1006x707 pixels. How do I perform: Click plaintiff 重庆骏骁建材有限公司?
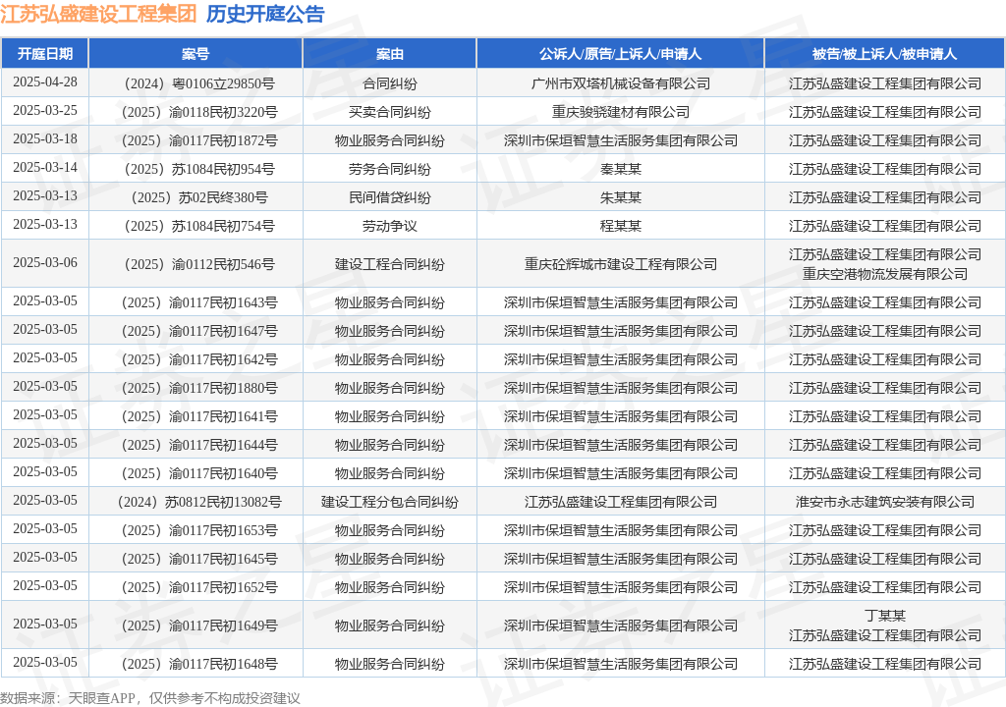(621, 112)
